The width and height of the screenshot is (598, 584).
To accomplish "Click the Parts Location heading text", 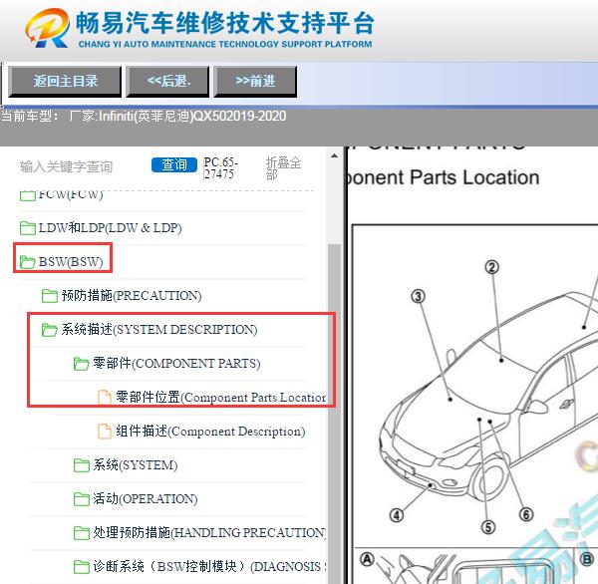I will point(443,177).
